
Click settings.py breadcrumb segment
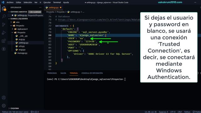(75, 12)
